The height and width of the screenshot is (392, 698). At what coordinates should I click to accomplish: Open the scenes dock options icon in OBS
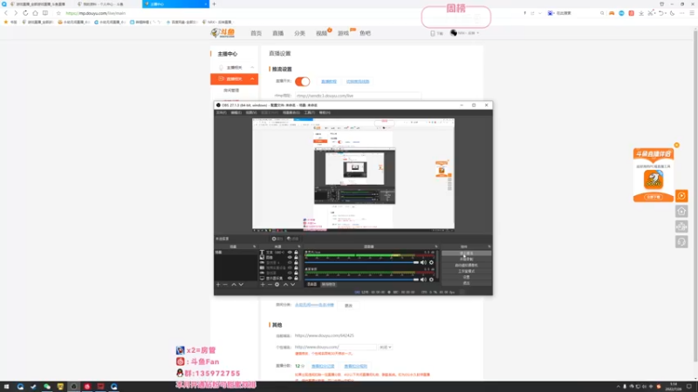coord(255,247)
